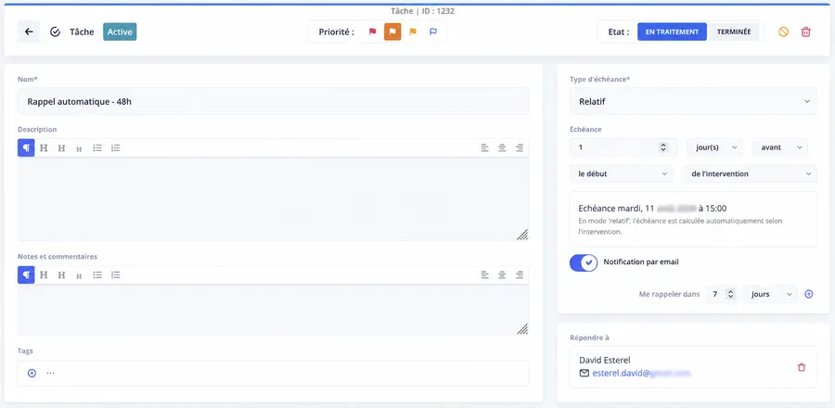Toggle Notification par email switch
Image resolution: width=835 pixels, height=408 pixels.
(x=584, y=262)
